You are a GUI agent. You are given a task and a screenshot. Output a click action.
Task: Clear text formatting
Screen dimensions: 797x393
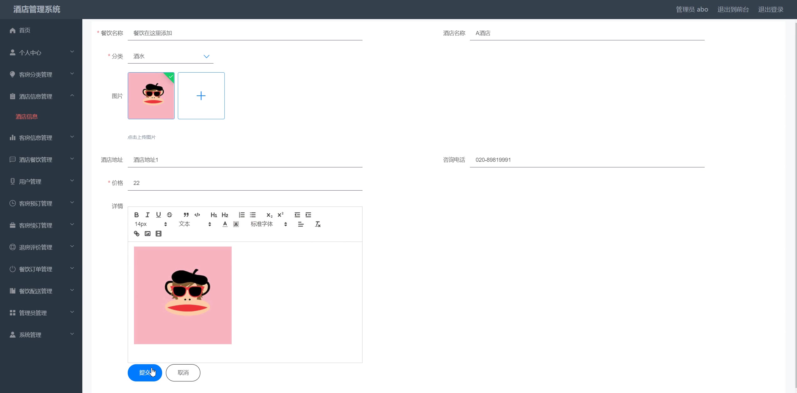point(318,224)
